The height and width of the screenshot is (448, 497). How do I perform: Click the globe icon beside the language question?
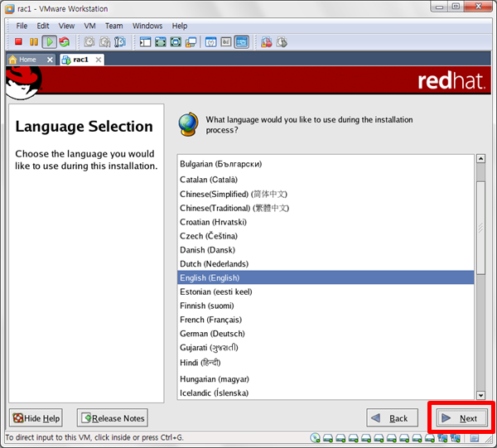pyautogui.click(x=189, y=124)
